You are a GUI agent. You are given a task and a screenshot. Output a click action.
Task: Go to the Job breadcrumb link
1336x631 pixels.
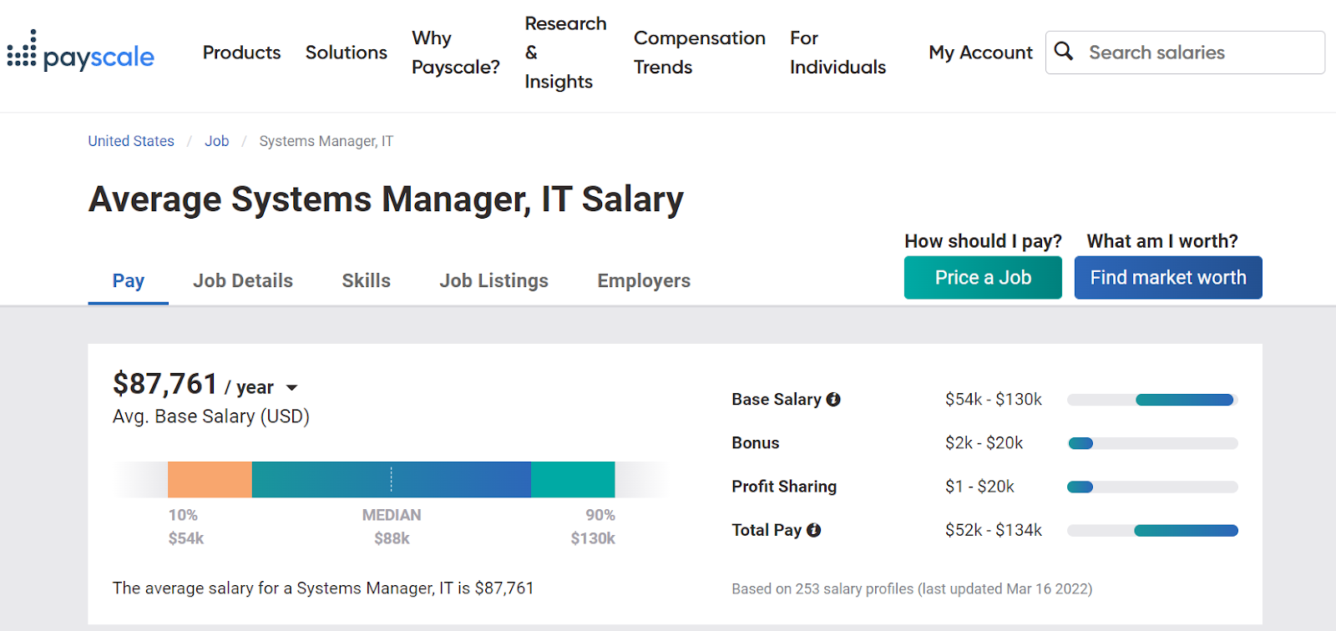217,141
